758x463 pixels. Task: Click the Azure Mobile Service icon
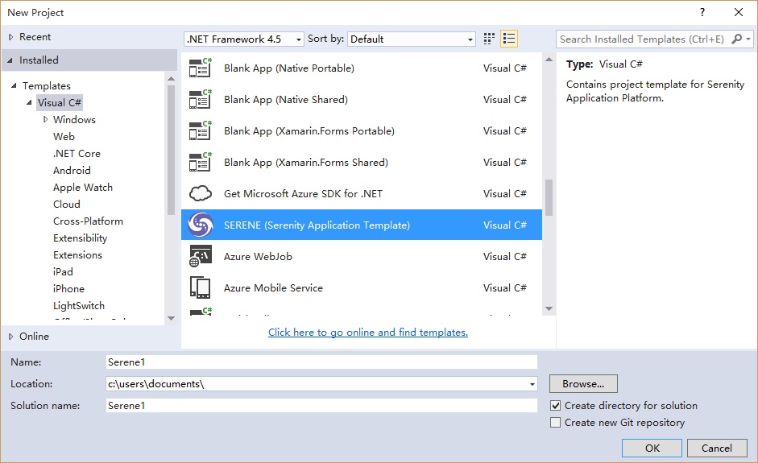200,287
